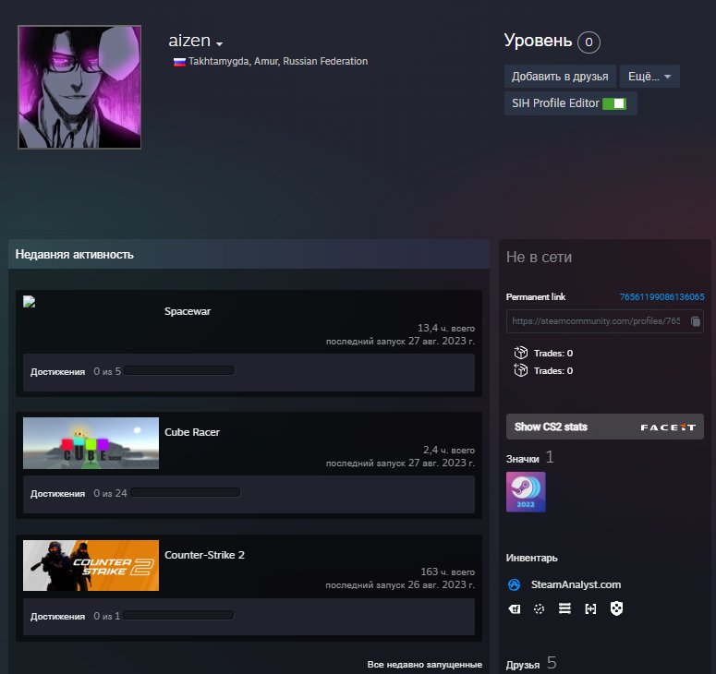Open the SteamID 76561199086136065 link
716x674 pixels.
click(661, 297)
